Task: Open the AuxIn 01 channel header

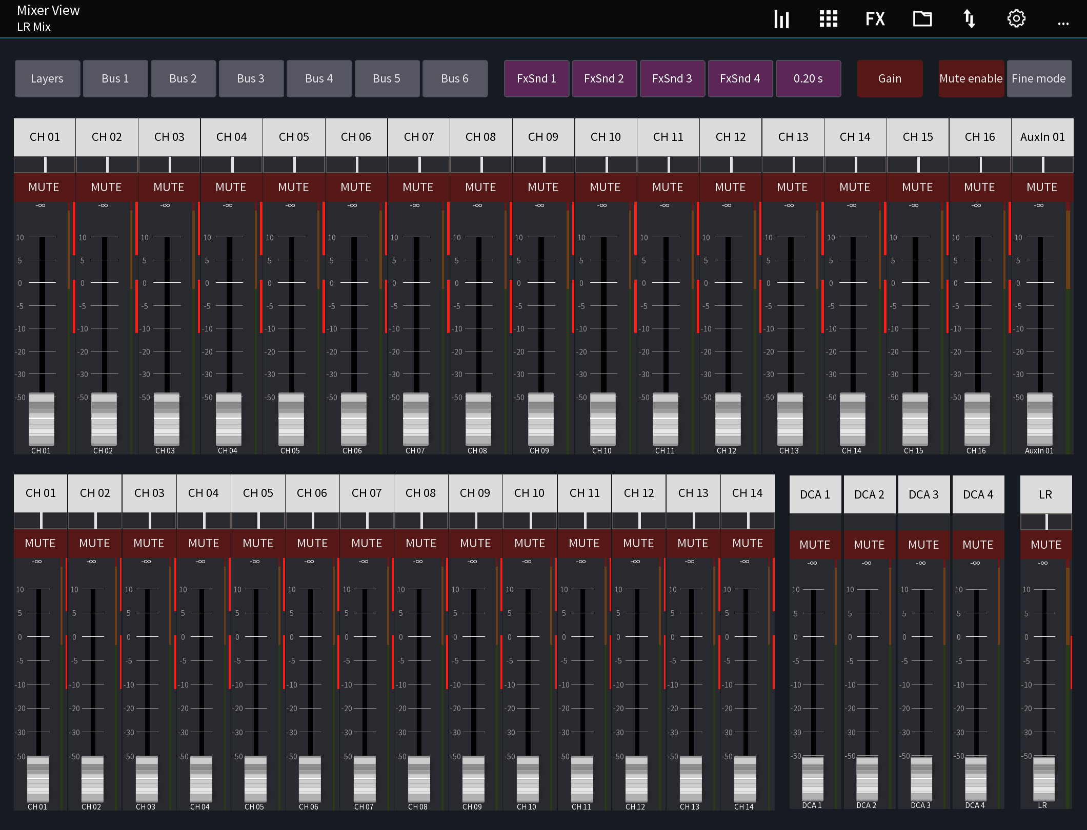Action: point(1042,137)
